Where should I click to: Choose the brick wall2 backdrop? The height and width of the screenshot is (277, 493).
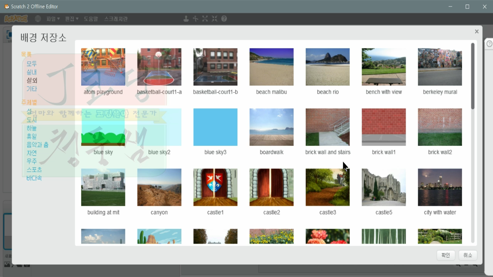[440, 127]
